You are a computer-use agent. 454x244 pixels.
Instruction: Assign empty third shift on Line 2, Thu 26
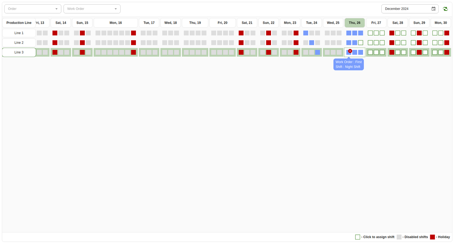click(360, 43)
